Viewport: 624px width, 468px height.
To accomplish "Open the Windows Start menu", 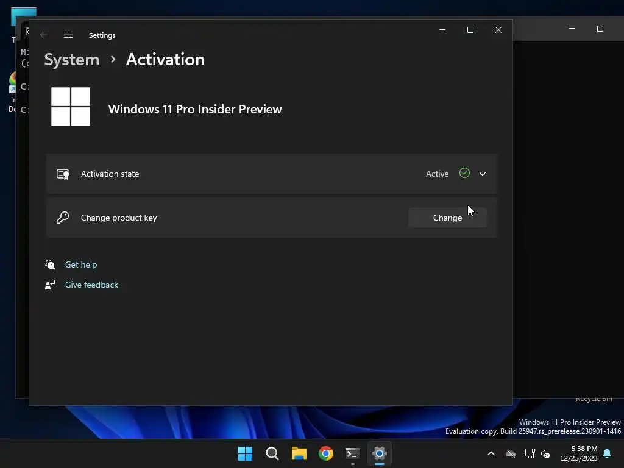I will [245, 453].
